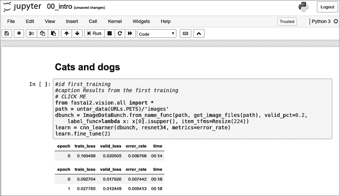The image size is (340, 196).
Task: Toggle the Trusted notebook indicator
Action: [287, 21]
